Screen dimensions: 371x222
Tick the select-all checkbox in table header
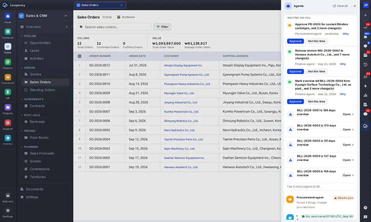click(x=79, y=56)
